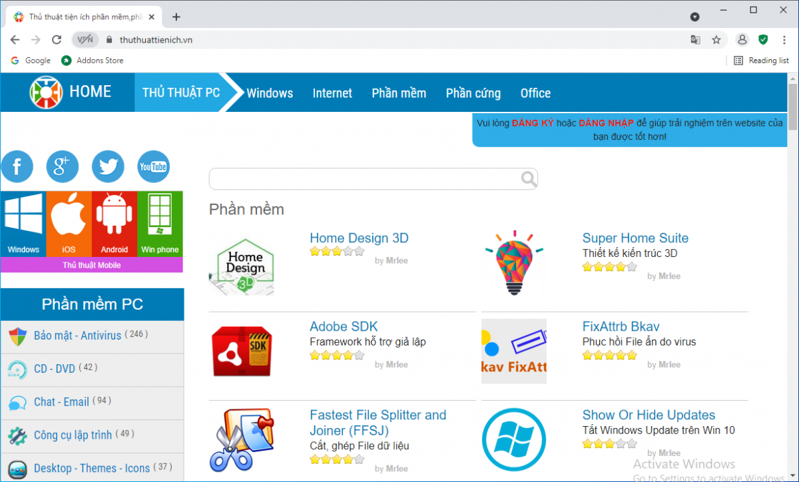The image size is (799, 482).
Task: Click the Bảo mật - Antivirus shield icon
Action: [x=19, y=336]
